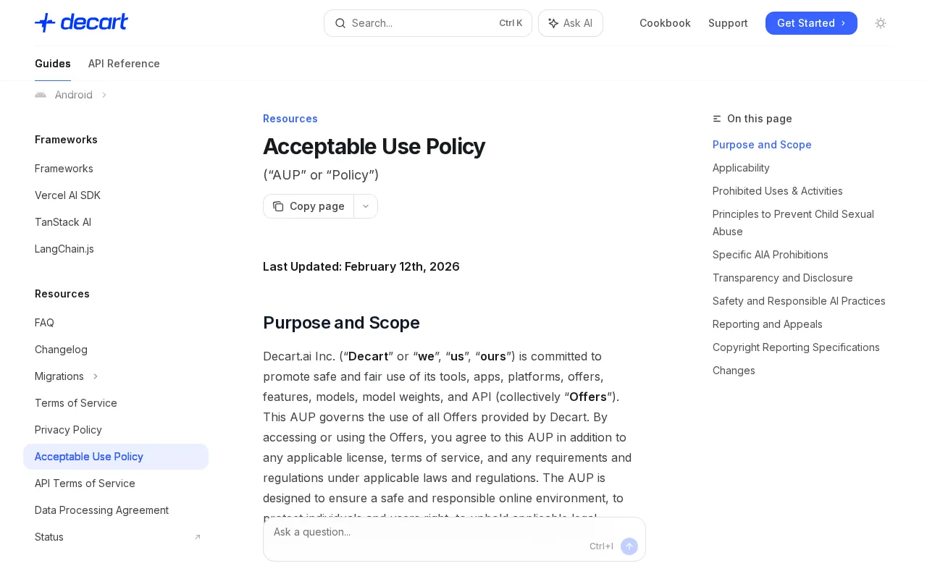
Task: Switch to the API Reference tab
Action: point(124,64)
